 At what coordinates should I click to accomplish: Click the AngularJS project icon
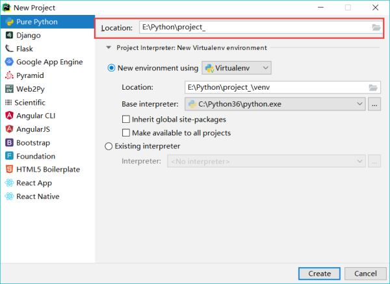pyautogui.click(x=9, y=129)
